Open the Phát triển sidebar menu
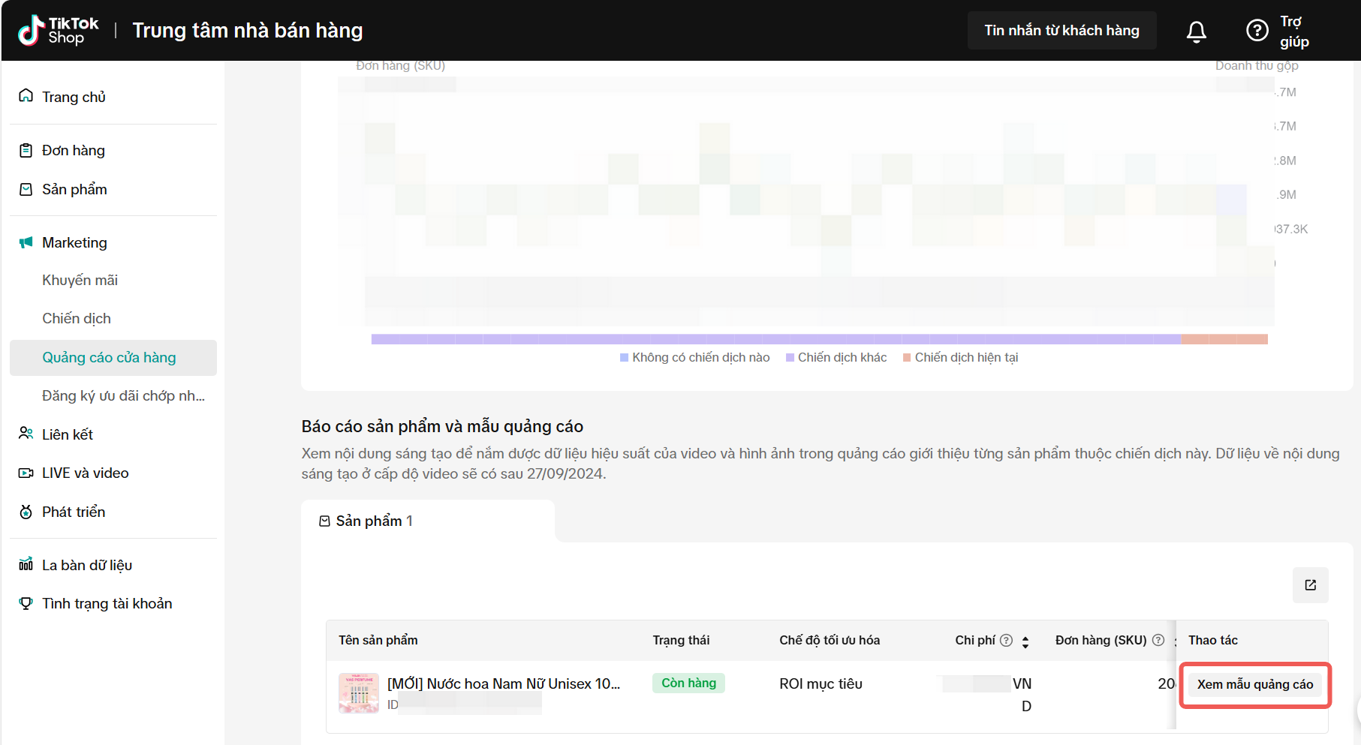The width and height of the screenshot is (1361, 745). pyautogui.click(x=74, y=512)
